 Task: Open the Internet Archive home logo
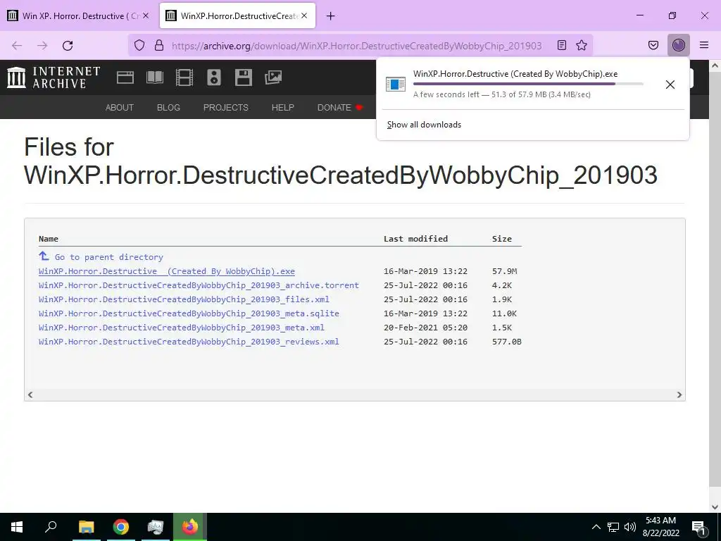click(54, 77)
